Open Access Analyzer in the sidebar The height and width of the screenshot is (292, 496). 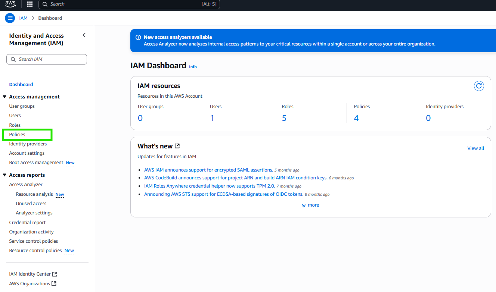[x=26, y=185]
